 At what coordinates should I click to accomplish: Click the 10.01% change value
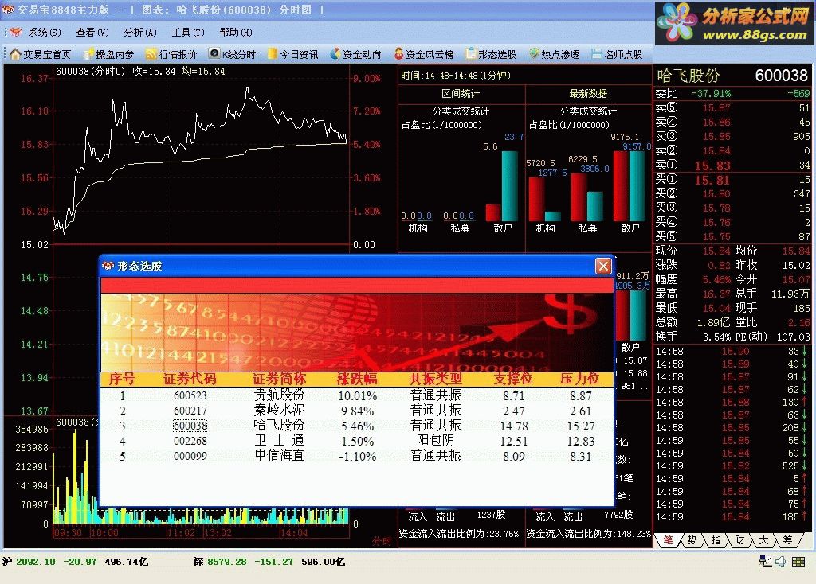point(358,396)
